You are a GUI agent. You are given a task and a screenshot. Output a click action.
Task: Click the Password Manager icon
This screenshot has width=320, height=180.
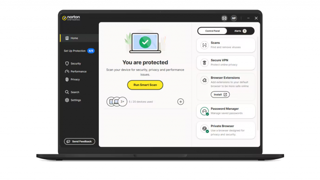tap(204, 111)
